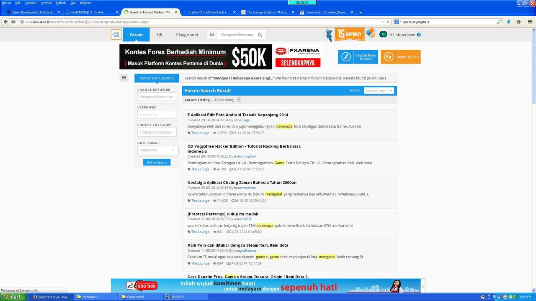Open the Tampilan menu
This screenshot has height=301, width=536.
coord(31,3)
